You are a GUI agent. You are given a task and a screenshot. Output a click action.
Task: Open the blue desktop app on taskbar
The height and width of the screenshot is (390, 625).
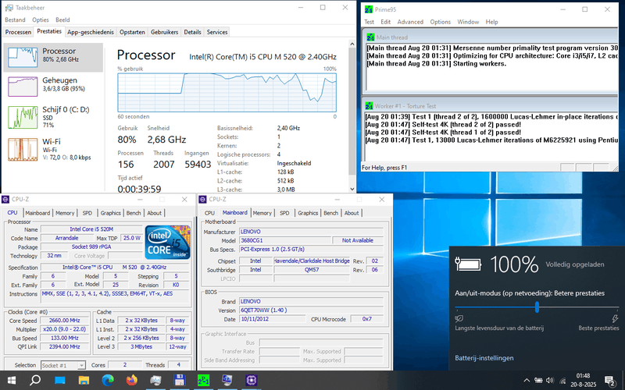tap(60, 381)
